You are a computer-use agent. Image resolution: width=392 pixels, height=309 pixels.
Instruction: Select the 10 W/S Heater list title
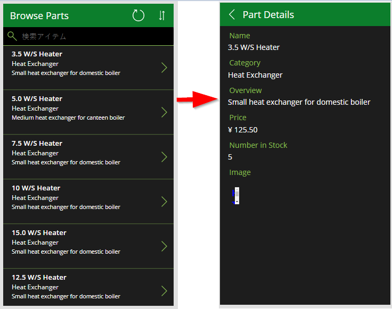click(36, 188)
